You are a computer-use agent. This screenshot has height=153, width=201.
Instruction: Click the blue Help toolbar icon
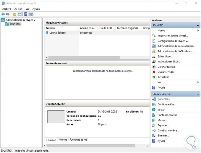[26, 14]
